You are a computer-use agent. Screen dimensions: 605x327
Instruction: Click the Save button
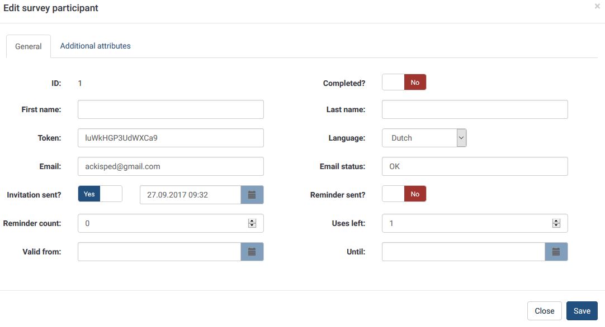[x=582, y=311]
